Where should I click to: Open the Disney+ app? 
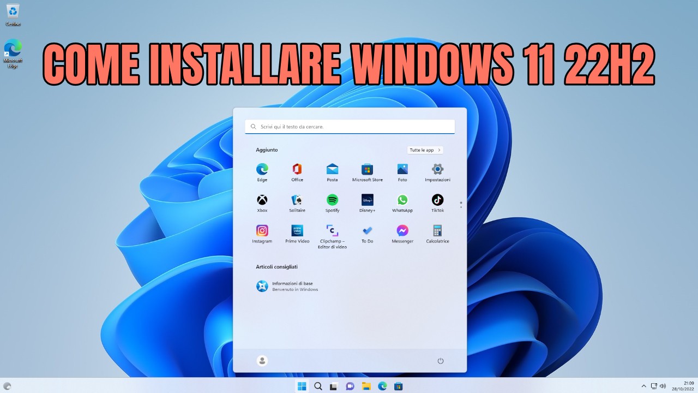pyautogui.click(x=367, y=203)
